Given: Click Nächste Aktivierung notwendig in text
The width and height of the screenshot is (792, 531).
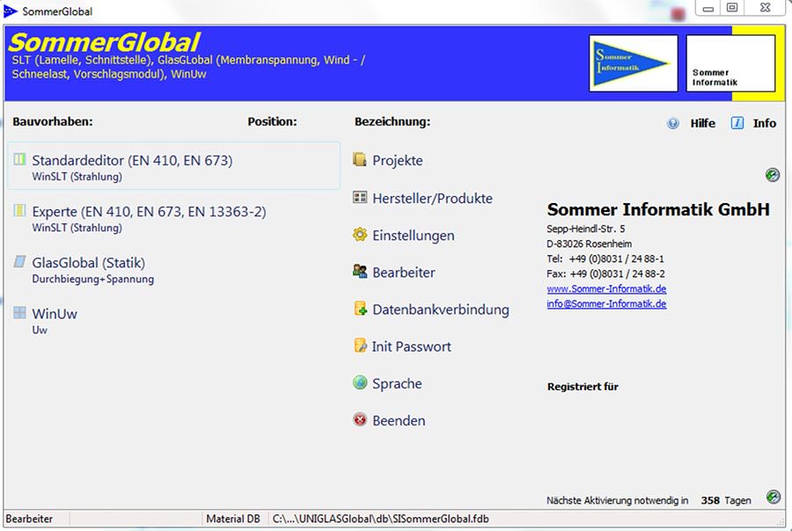Looking at the screenshot, I should pos(617,500).
